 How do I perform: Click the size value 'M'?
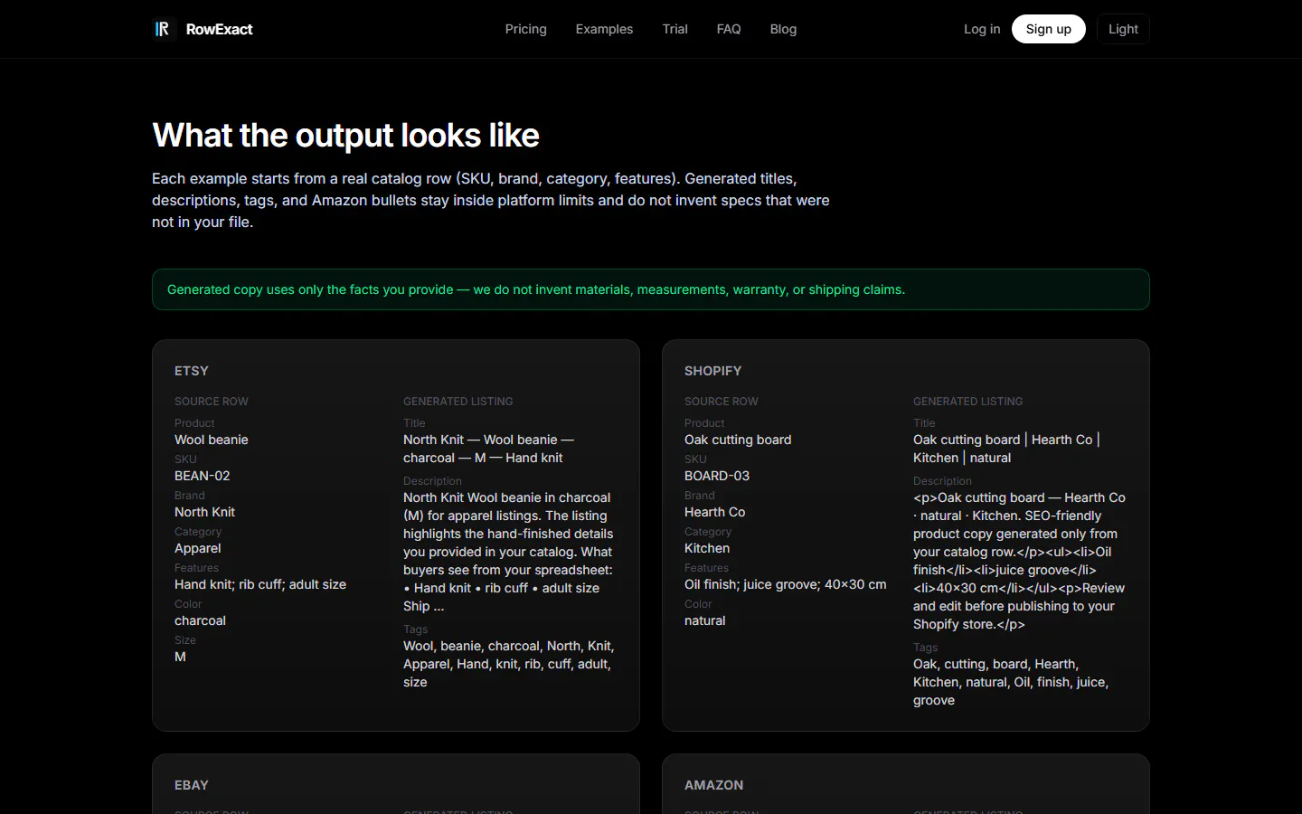point(180,657)
